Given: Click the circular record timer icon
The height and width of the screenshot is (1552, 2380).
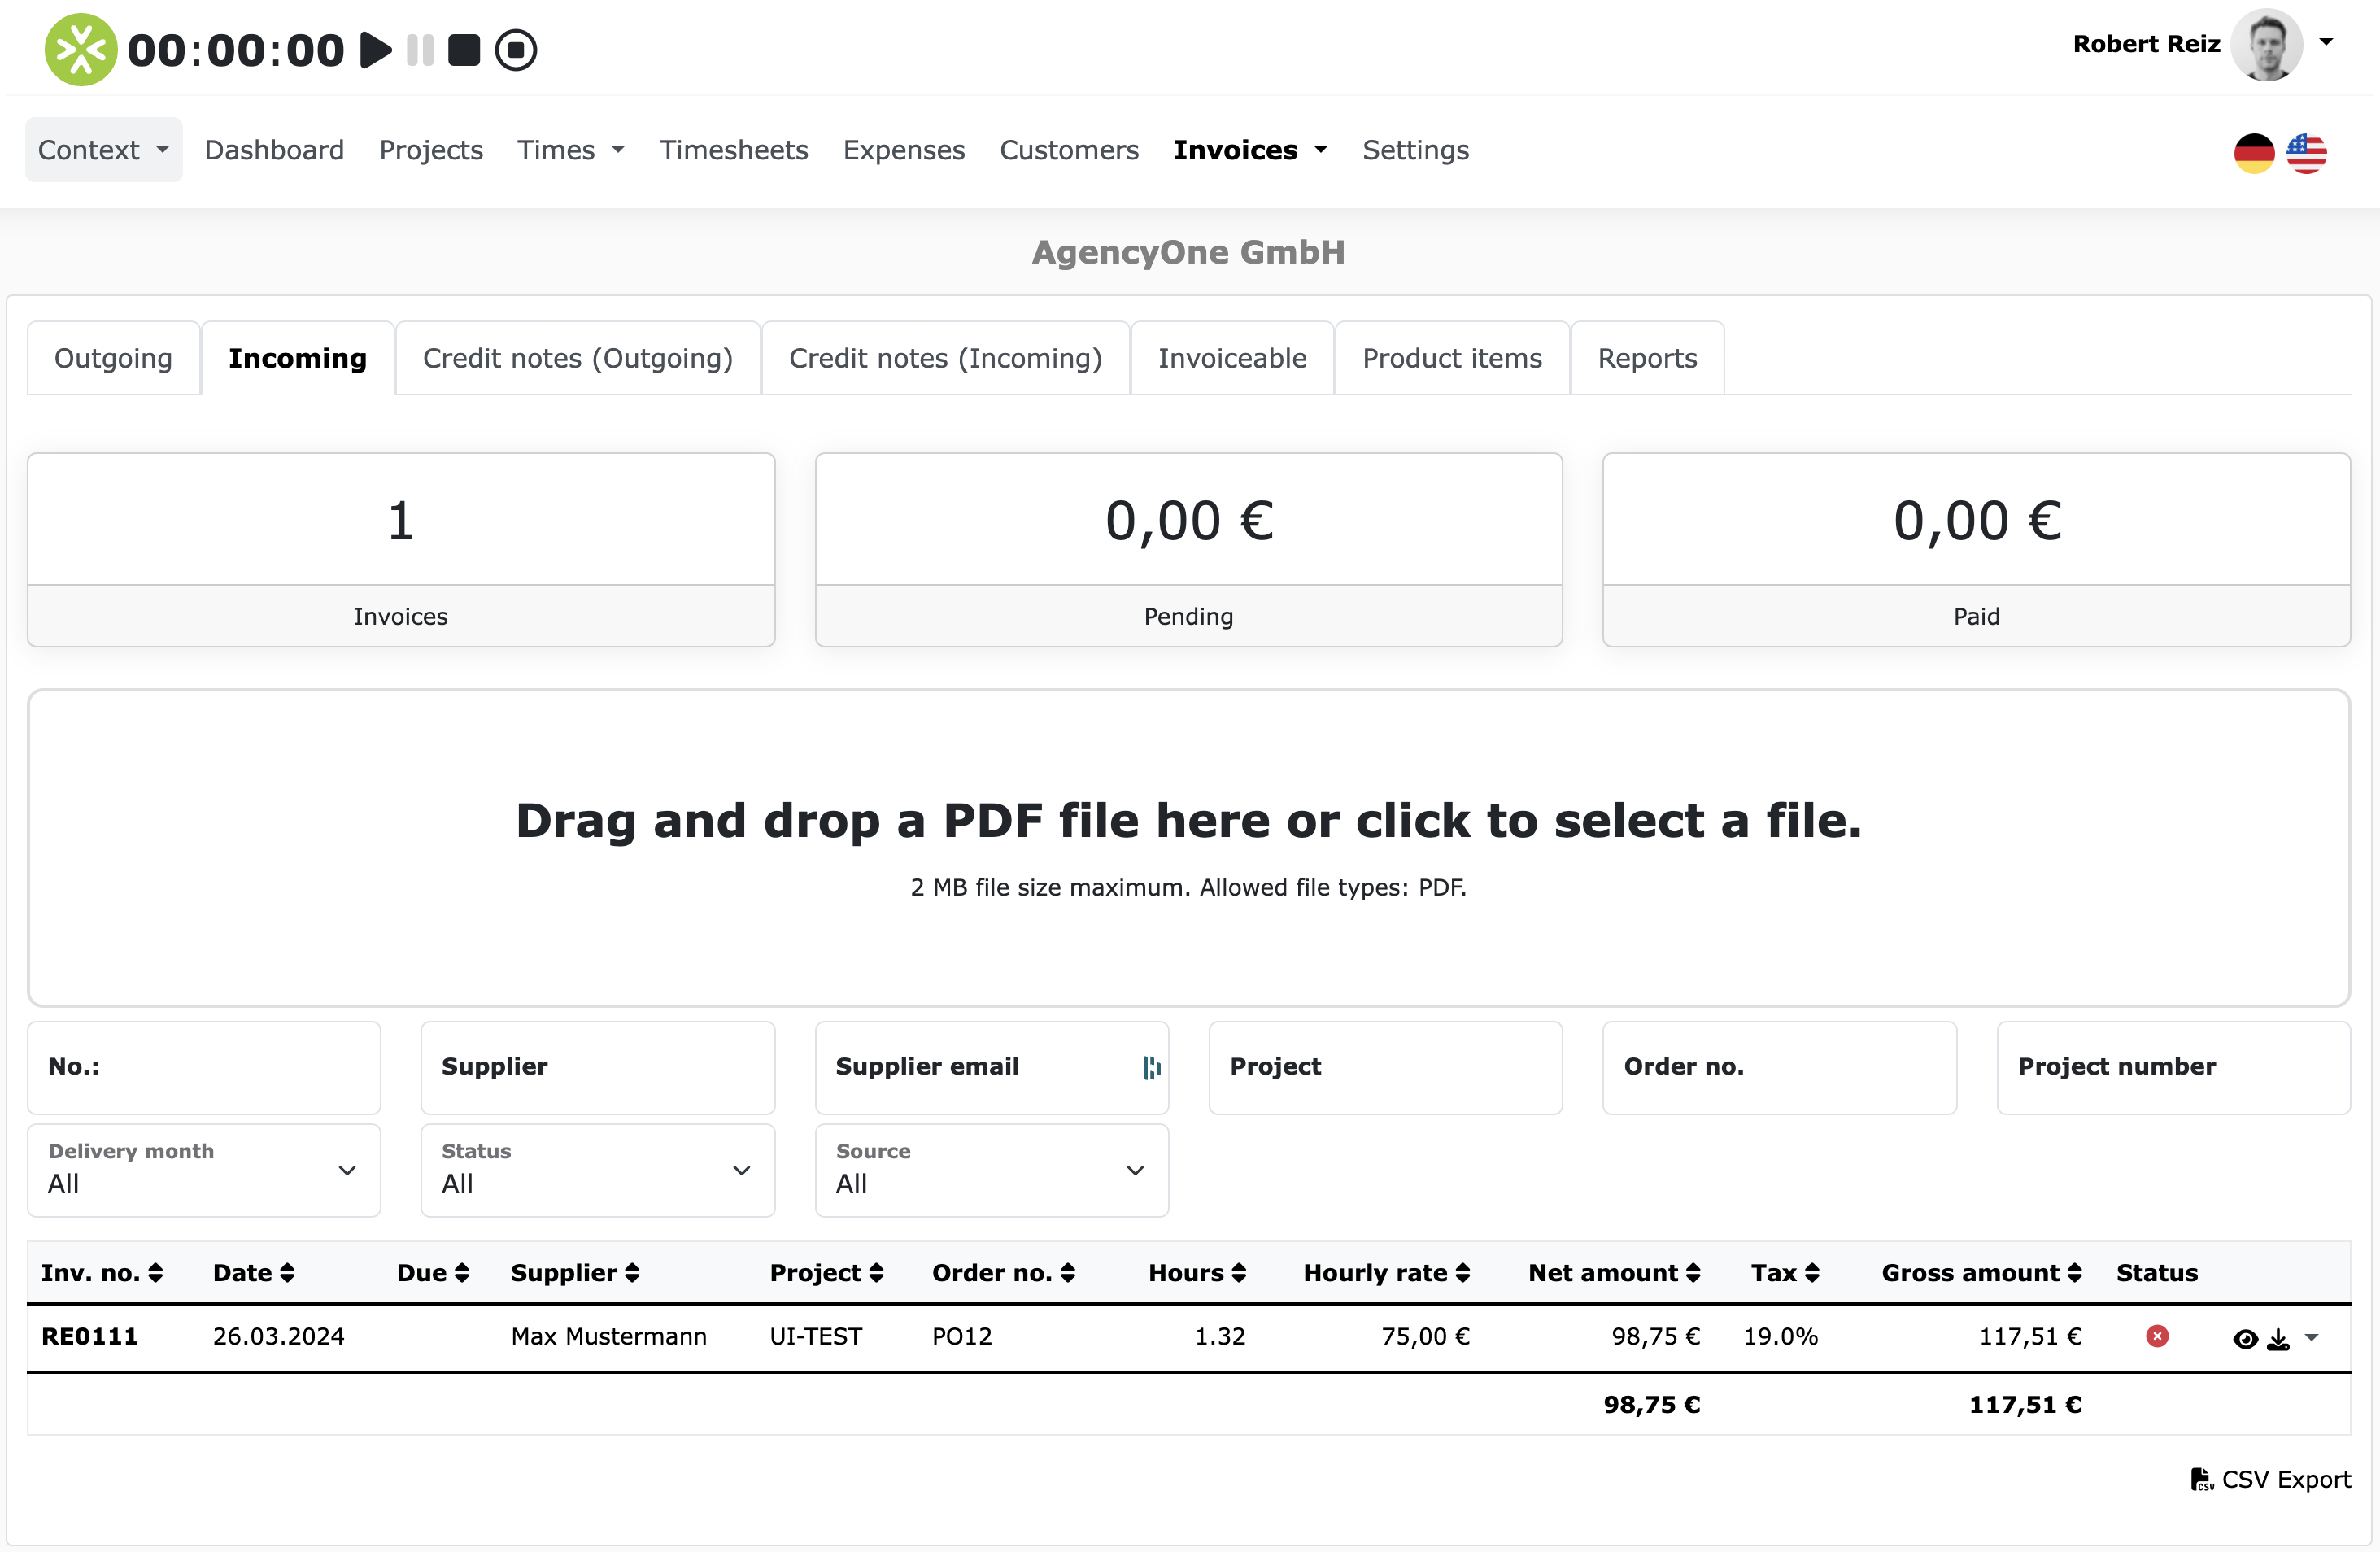Looking at the screenshot, I should tap(516, 50).
